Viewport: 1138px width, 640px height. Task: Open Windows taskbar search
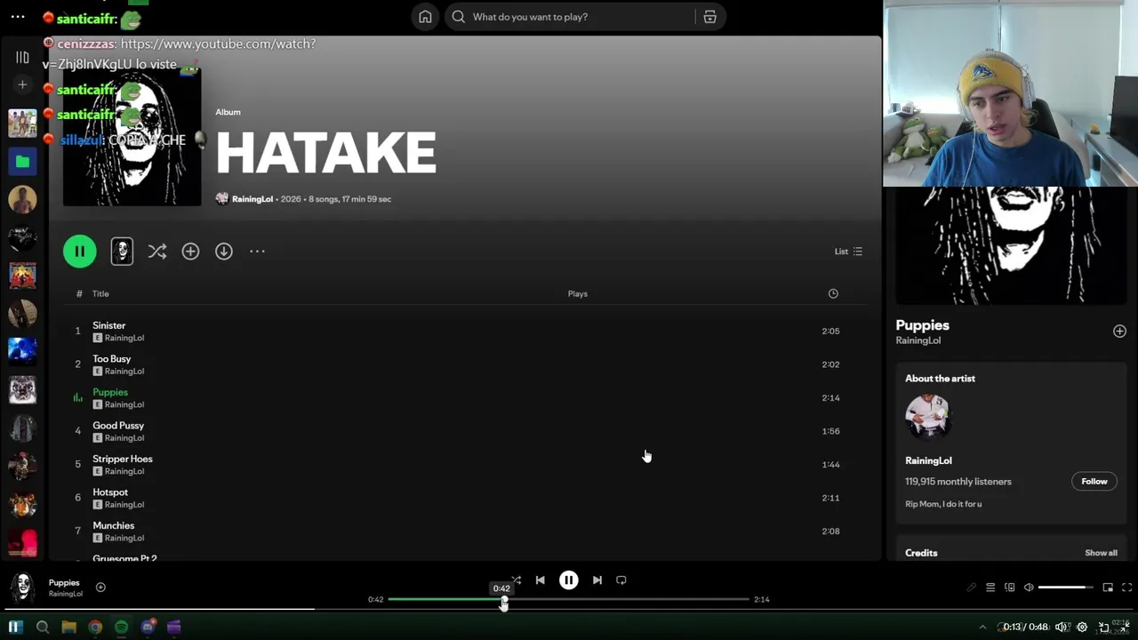(x=42, y=628)
